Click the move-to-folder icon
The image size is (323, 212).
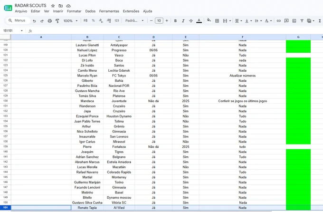pos(61,6)
